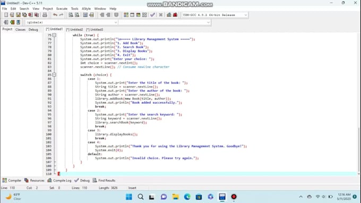The width and height of the screenshot is (361, 203).
Task: Select the Untitled1 editor tab
Action: coord(54,29)
